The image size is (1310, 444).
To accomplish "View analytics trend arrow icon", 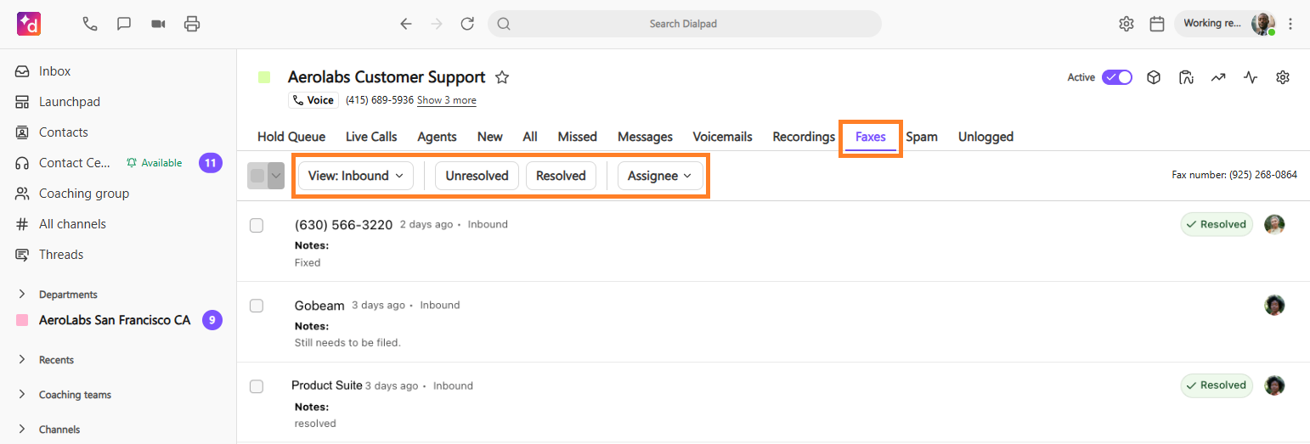I will tap(1218, 77).
